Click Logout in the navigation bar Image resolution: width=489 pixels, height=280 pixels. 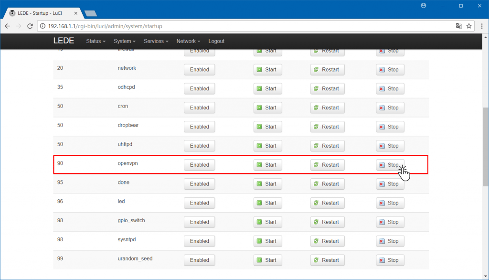click(216, 41)
